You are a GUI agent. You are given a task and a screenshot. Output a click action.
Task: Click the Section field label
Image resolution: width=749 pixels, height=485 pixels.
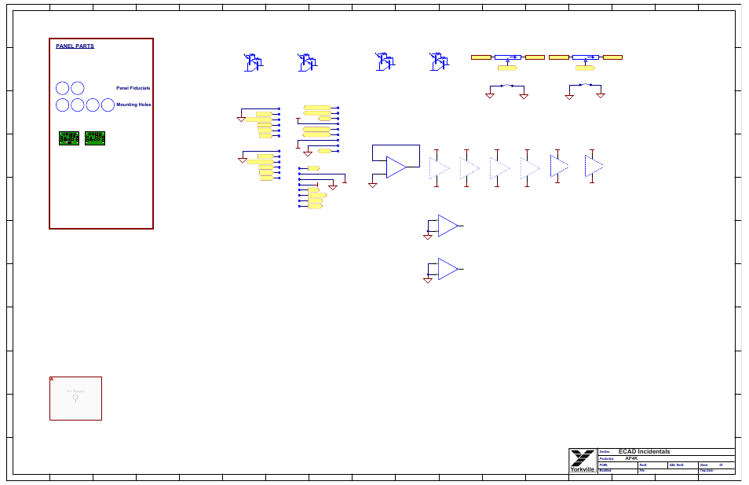tap(605, 452)
